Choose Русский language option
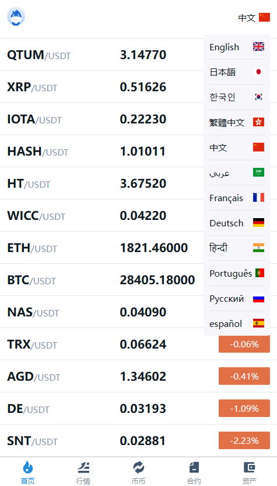Screen dimensions: 277x486 (237, 298)
